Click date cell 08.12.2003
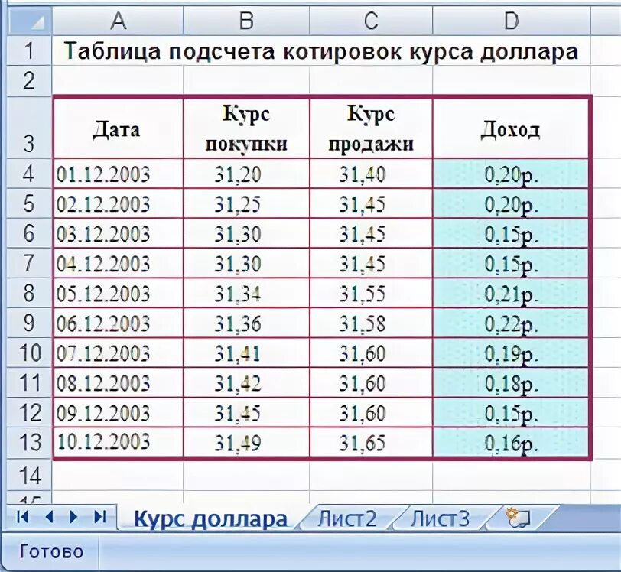Screen dimensions: 621x572 118,382
